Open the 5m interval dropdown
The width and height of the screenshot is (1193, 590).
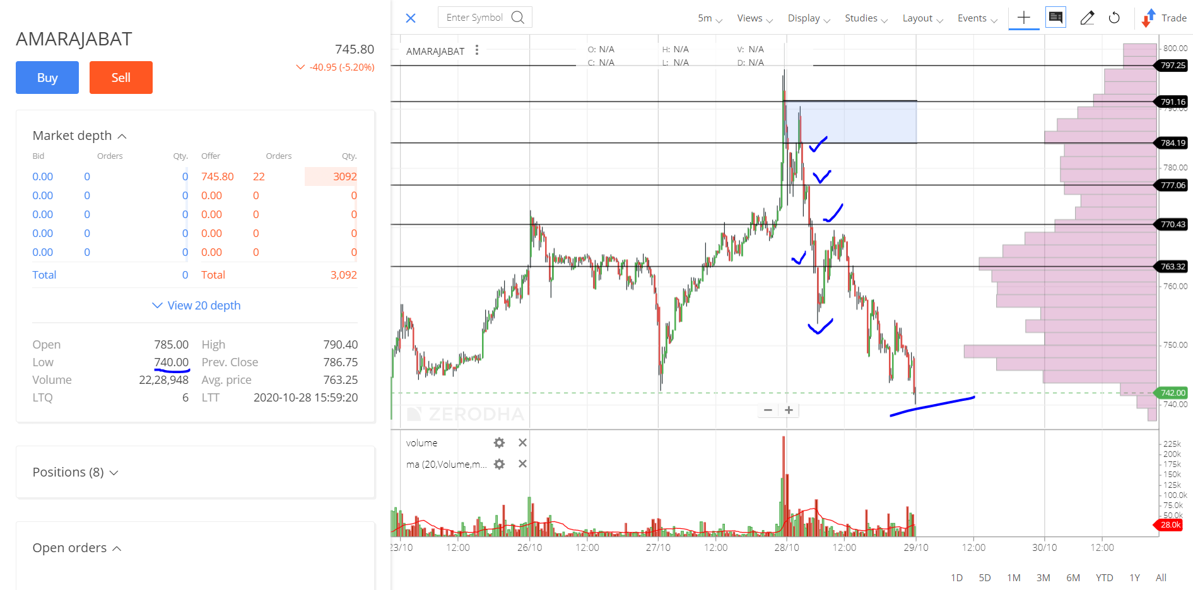pos(710,18)
